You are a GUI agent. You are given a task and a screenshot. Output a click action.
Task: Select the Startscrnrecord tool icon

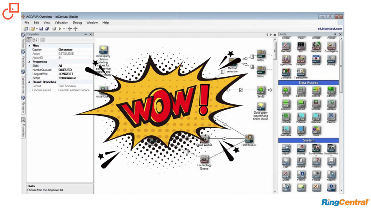(x=316, y=148)
